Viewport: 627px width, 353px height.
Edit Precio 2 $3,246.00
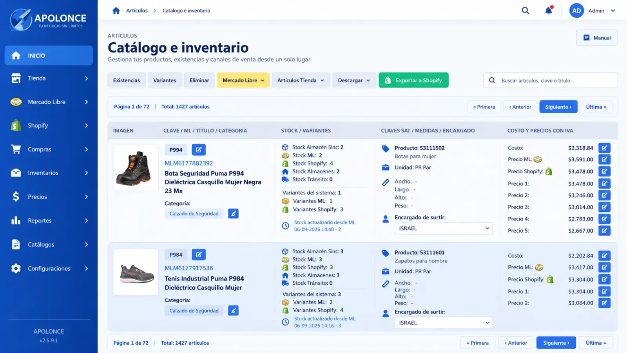coord(604,195)
